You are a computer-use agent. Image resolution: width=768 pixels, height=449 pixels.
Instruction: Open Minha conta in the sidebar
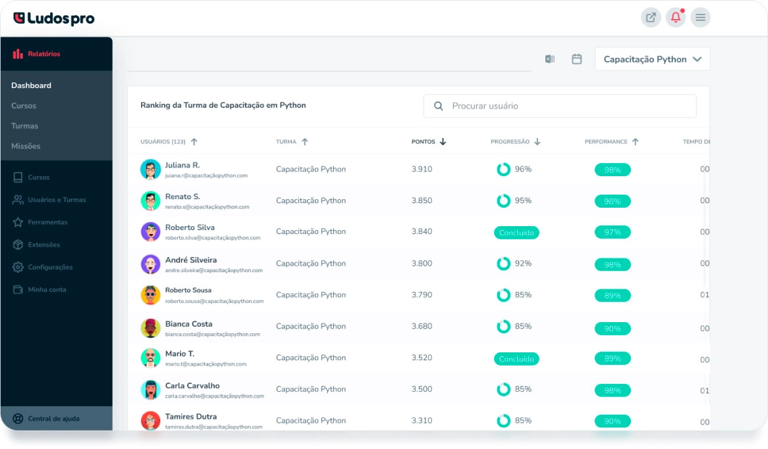coord(47,289)
